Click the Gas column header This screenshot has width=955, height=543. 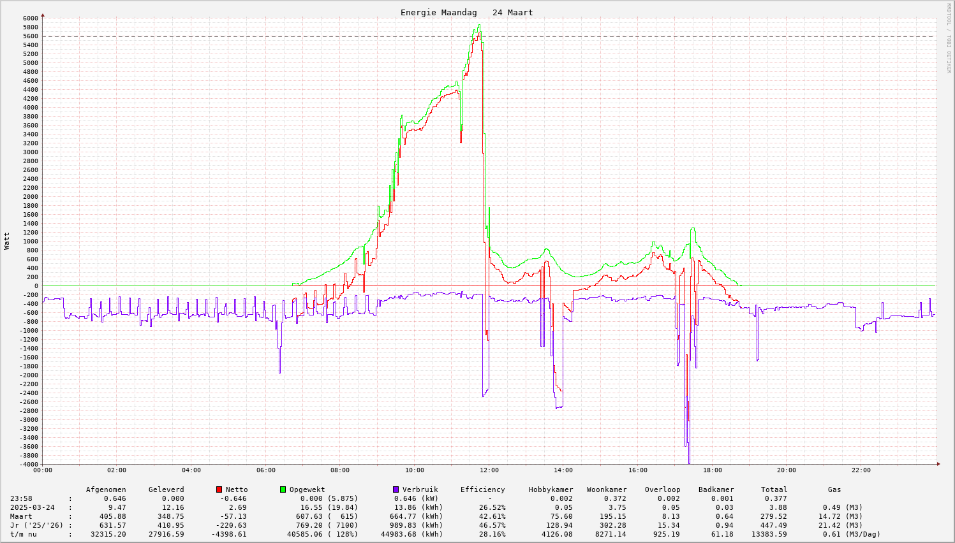point(834,489)
